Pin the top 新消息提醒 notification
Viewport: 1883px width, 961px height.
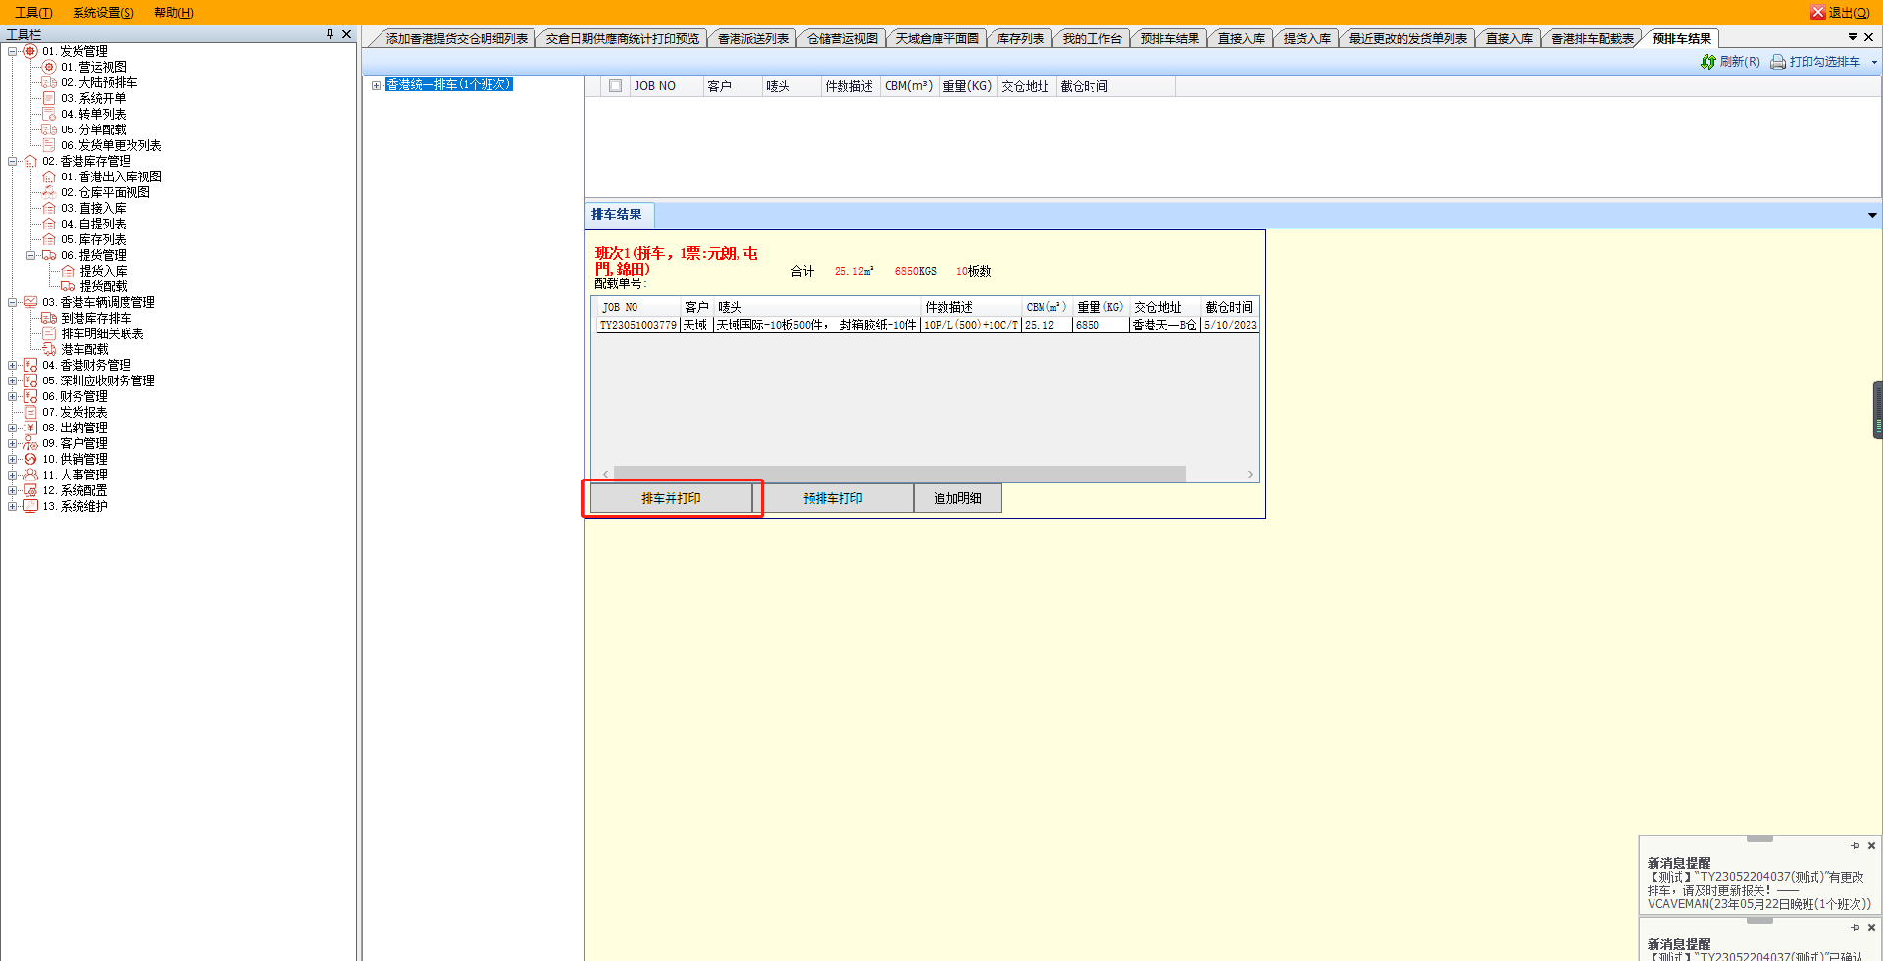tap(1855, 845)
